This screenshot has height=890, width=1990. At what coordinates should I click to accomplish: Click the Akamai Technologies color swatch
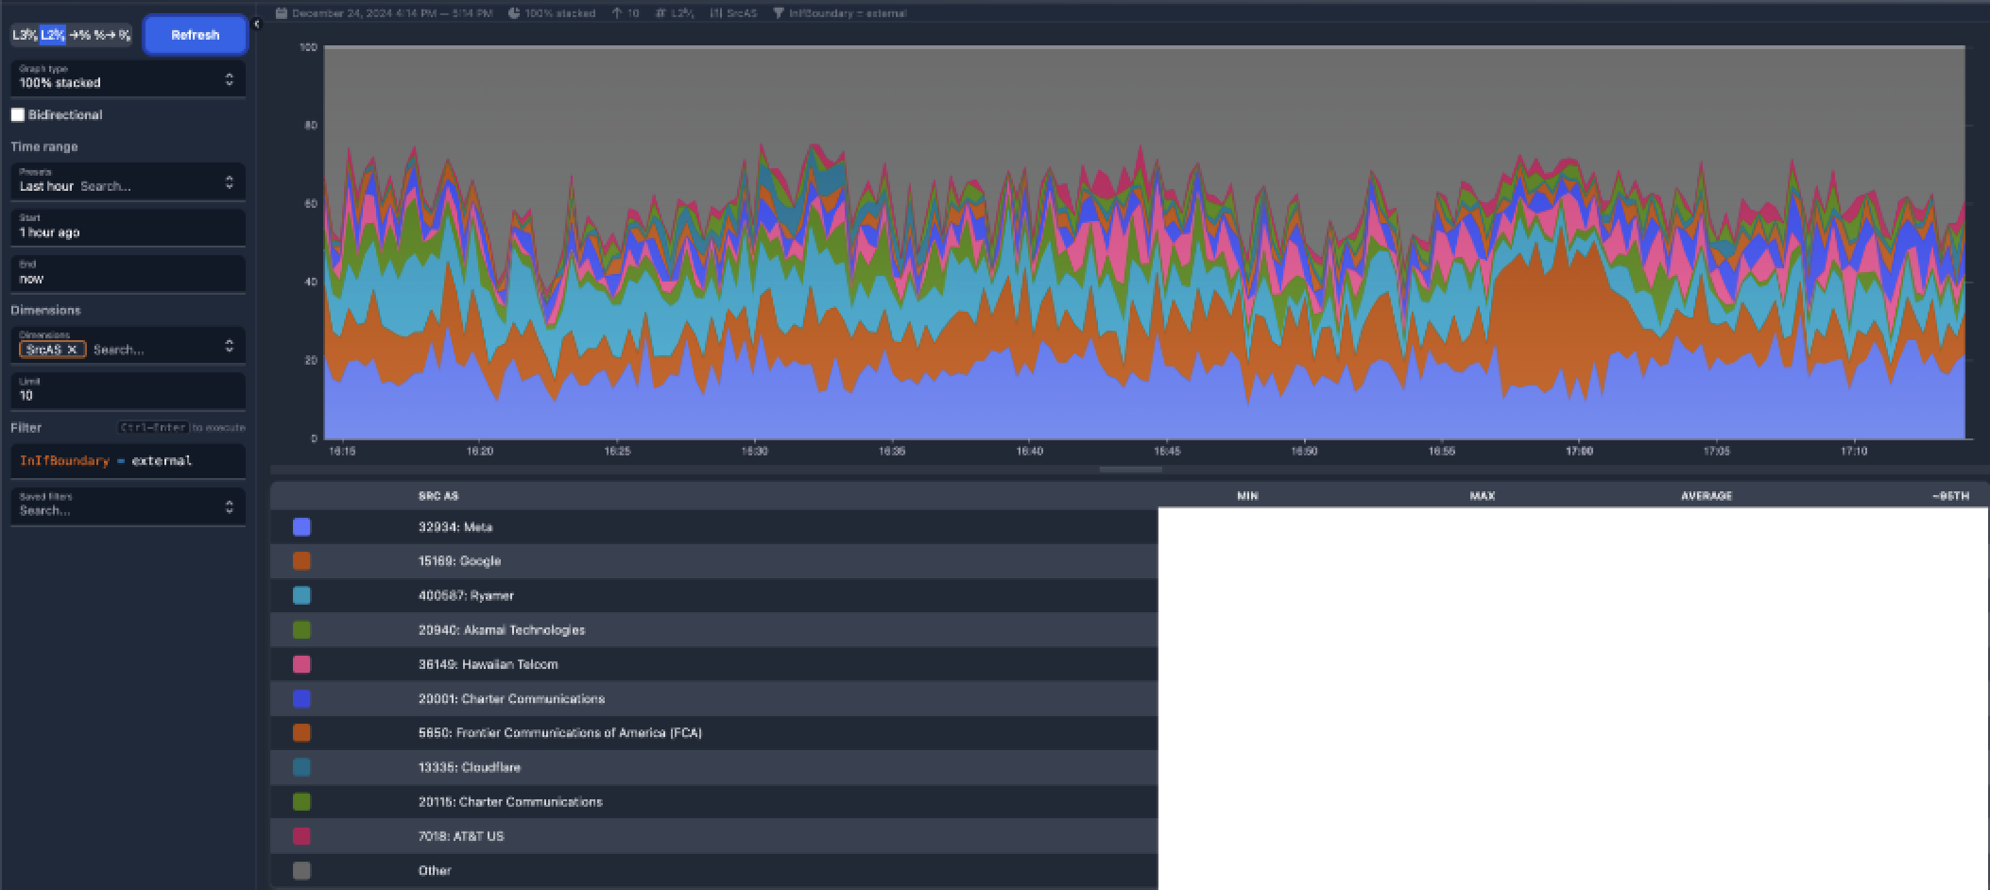click(x=301, y=630)
